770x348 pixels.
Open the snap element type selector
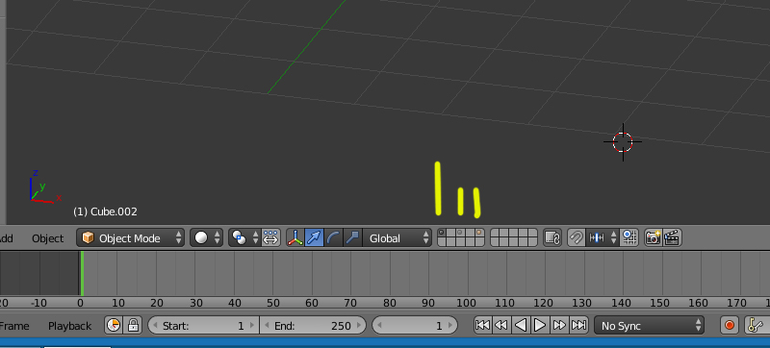coord(603,237)
